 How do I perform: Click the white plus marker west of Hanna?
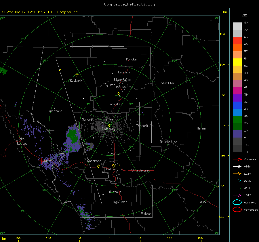pos(163,116)
